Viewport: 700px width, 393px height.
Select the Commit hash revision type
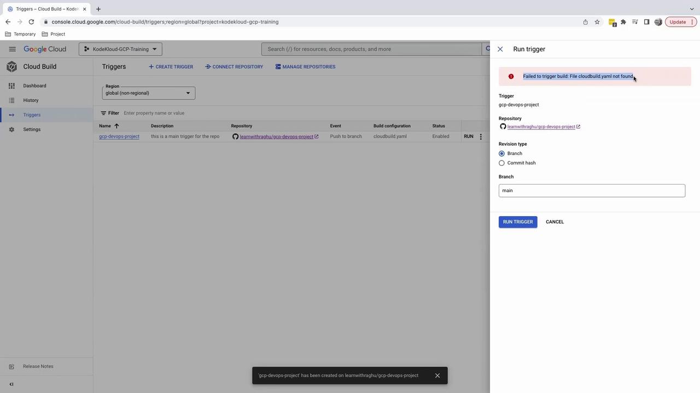pyautogui.click(x=501, y=163)
